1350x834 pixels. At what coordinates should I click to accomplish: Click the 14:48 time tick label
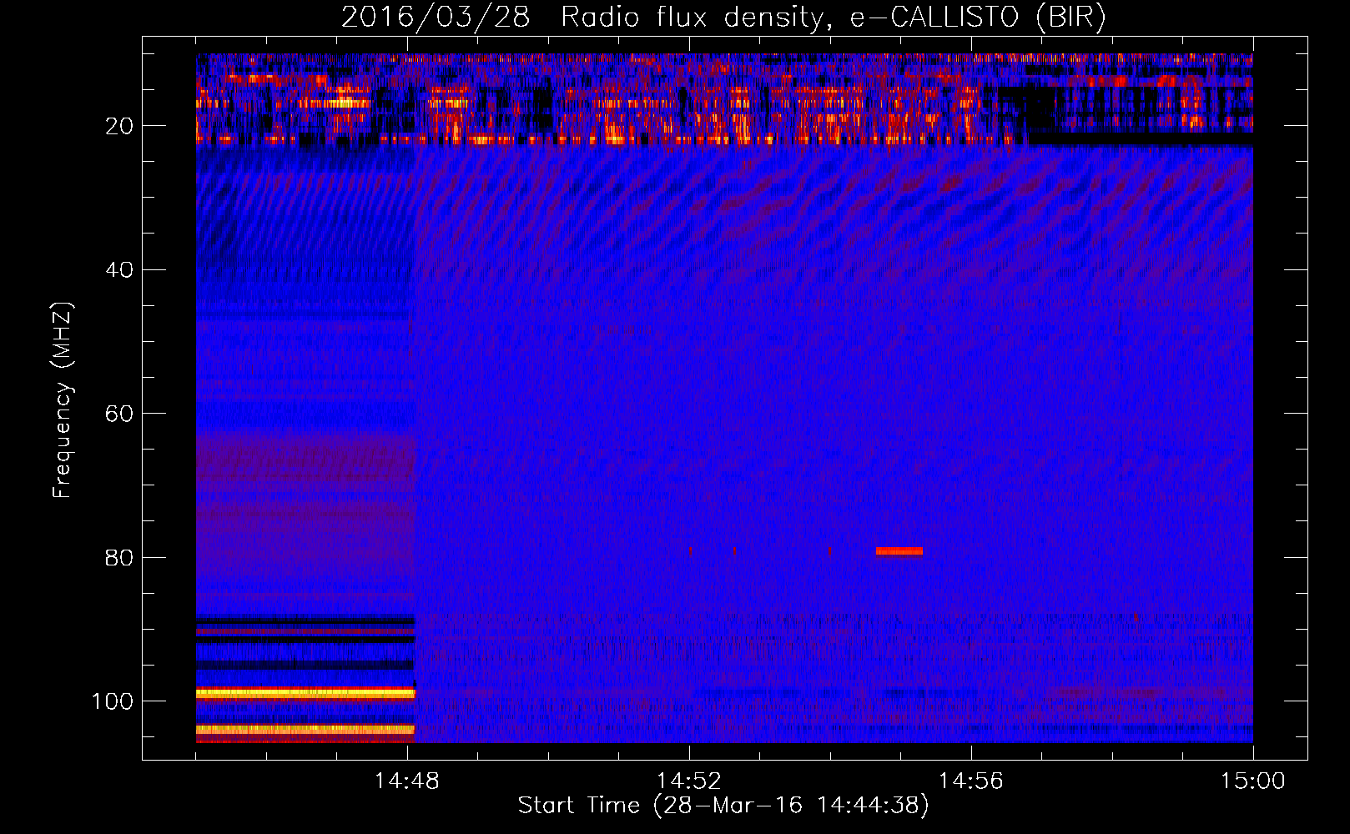pos(407,781)
